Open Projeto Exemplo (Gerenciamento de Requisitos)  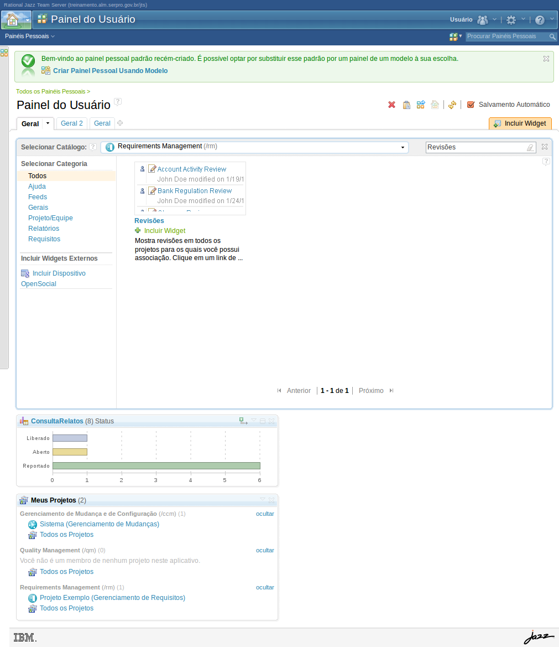point(112,598)
